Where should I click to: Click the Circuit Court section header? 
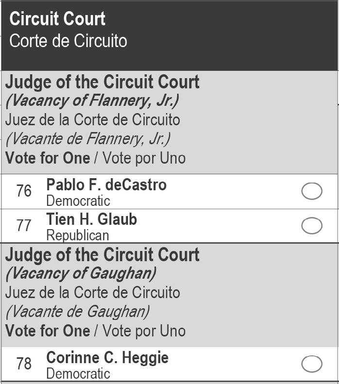(x=57, y=19)
